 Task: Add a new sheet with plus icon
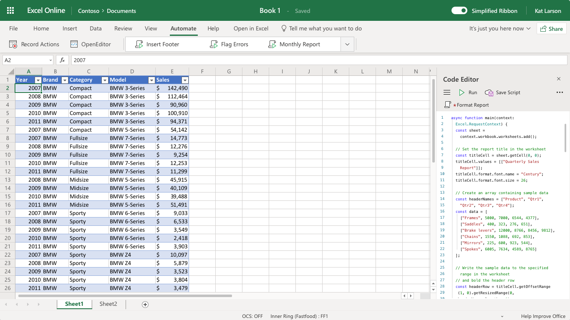pos(145,305)
